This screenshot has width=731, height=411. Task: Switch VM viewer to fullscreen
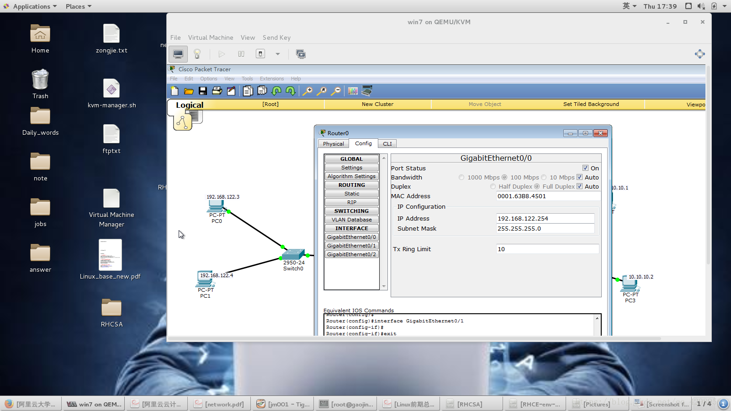(x=700, y=54)
